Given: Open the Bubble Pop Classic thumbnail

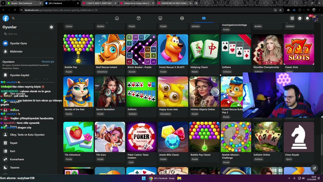Looking at the screenshot, I should pyautogui.click(x=204, y=137).
